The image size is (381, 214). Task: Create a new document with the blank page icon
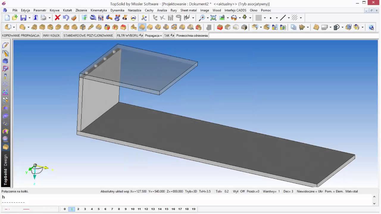tap(7, 18)
